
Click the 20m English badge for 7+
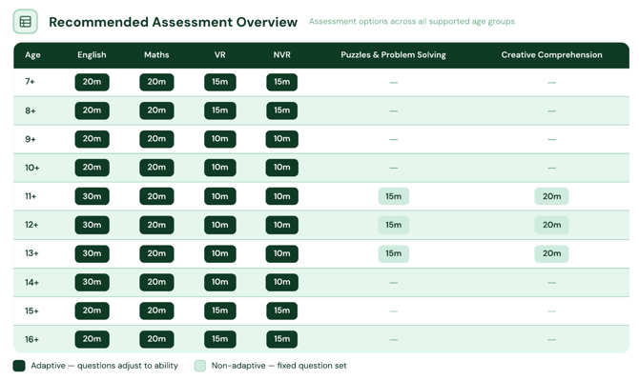click(93, 82)
